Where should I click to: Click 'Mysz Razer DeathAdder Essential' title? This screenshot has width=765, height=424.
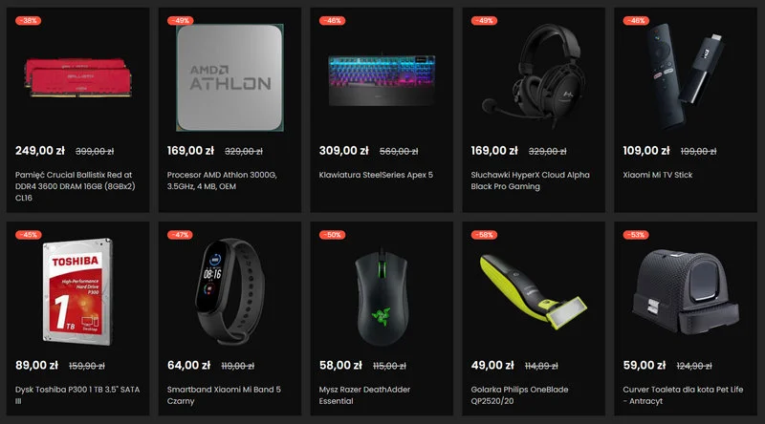(364, 395)
